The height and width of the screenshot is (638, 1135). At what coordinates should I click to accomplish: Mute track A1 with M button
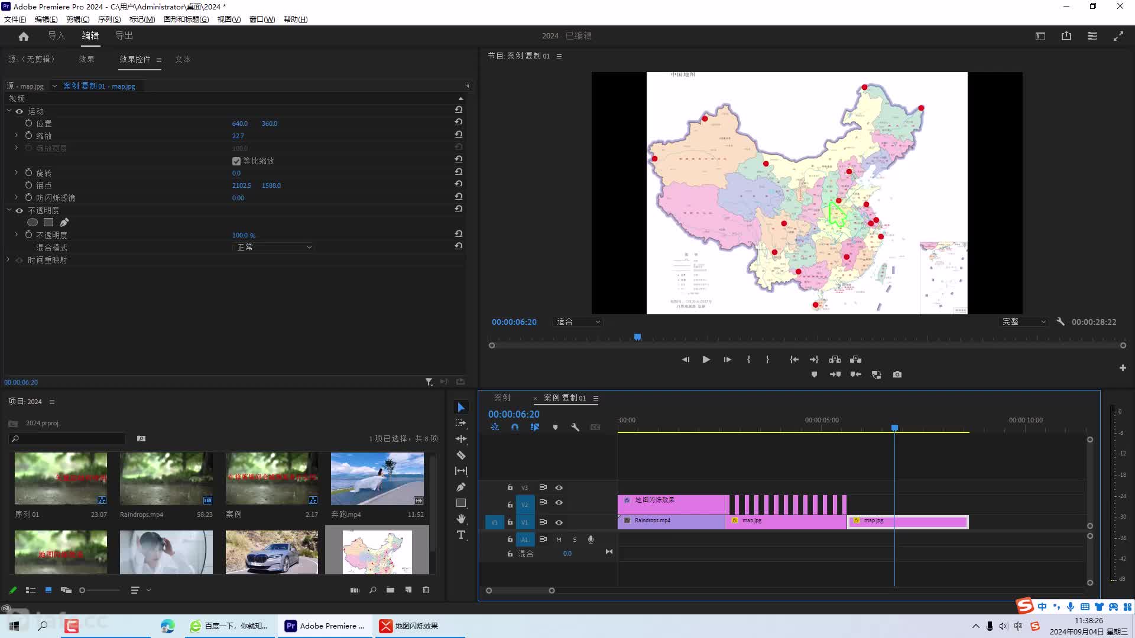click(x=559, y=539)
